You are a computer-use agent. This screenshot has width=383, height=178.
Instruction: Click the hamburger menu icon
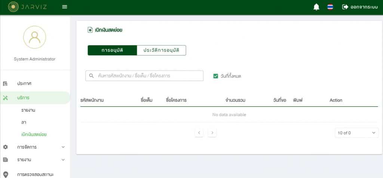point(65,7)
